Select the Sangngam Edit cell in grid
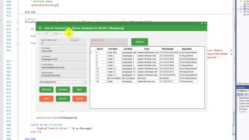The height and width of the screenshot is (140, 249). click(x=129, y=52)
